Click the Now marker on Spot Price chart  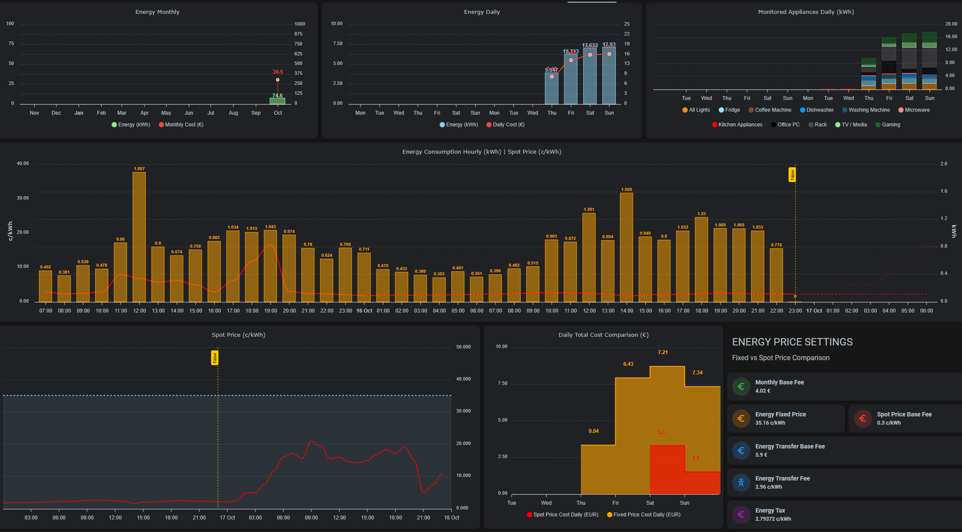pos(215,358)
